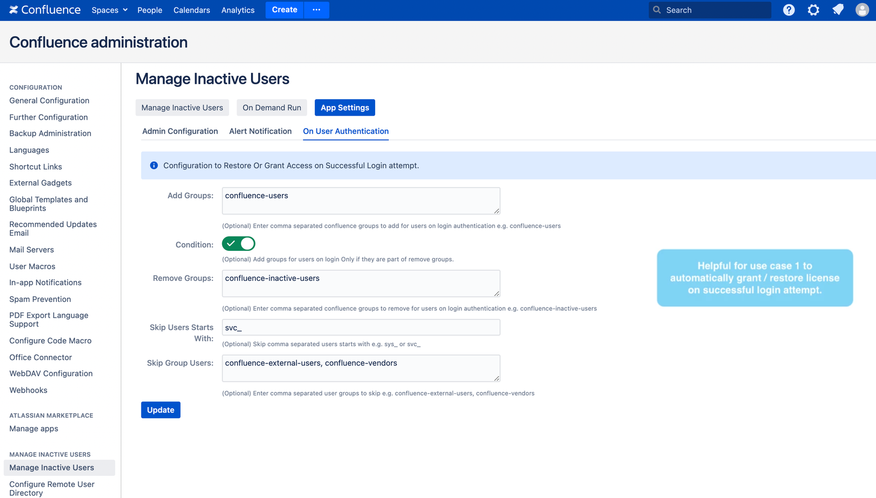Image resolution: width=876 pixels, height=498 pixels.
Task: Open the Calendars menu item
Action: click(192, 10)
